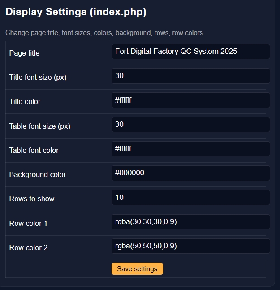Click the 'Row color 1' label
The width and height of the screenshot is (280, 290).
click(x=28, y=223)
